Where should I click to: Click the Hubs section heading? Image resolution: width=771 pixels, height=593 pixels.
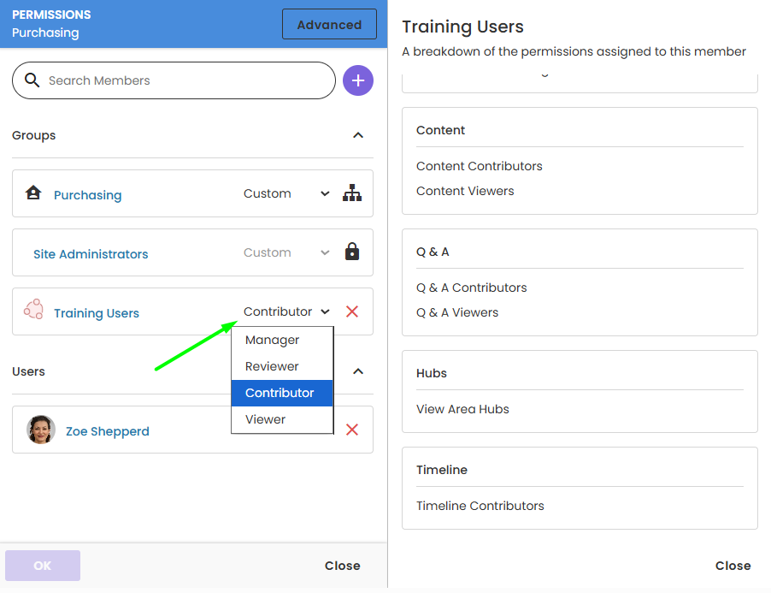click(431, 374)
